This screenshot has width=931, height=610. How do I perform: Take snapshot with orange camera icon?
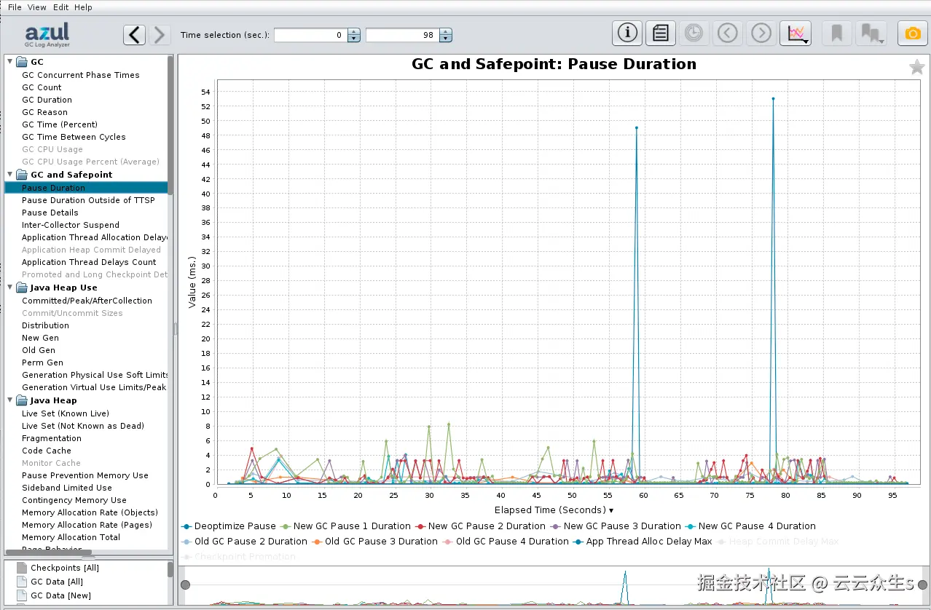pyautogui.click(x=912, y=33)
